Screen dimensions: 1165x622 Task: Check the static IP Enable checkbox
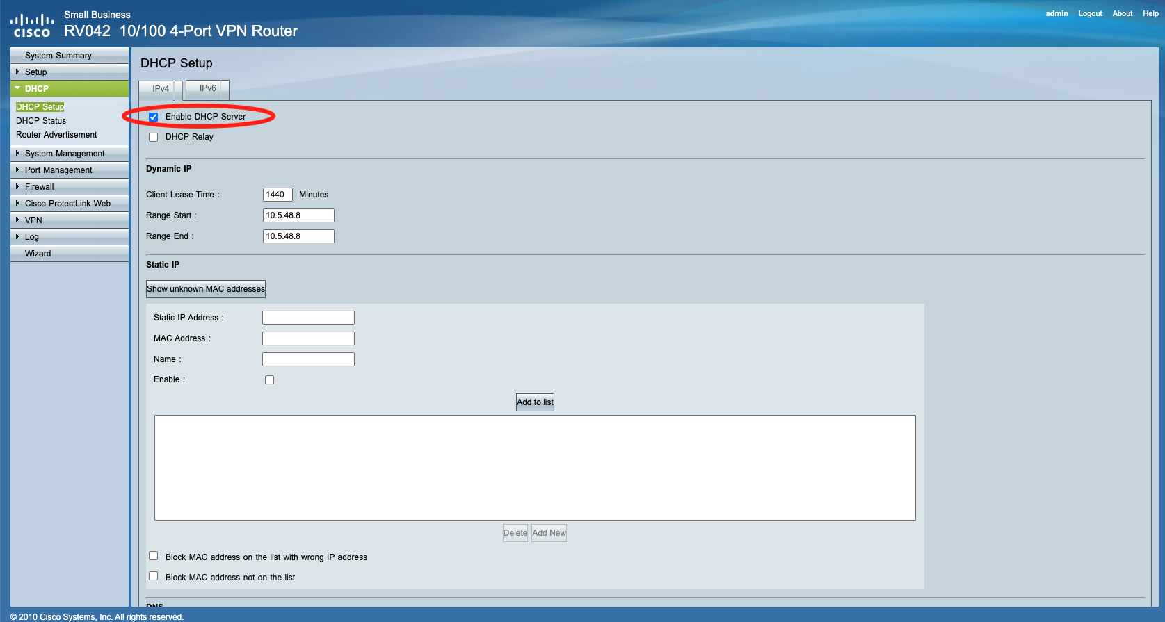(270, 379)
